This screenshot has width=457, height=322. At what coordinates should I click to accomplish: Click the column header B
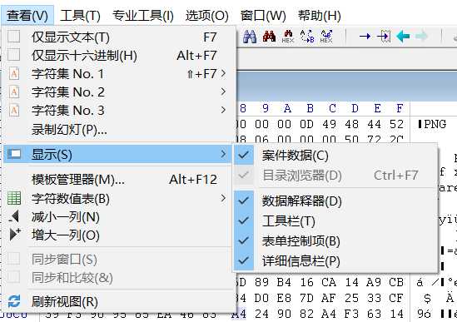310,108
